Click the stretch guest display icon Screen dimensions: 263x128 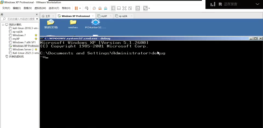coord(145,8)
